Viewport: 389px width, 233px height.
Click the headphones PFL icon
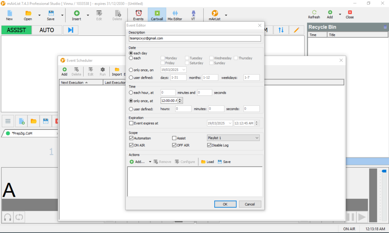coord(8,217)
